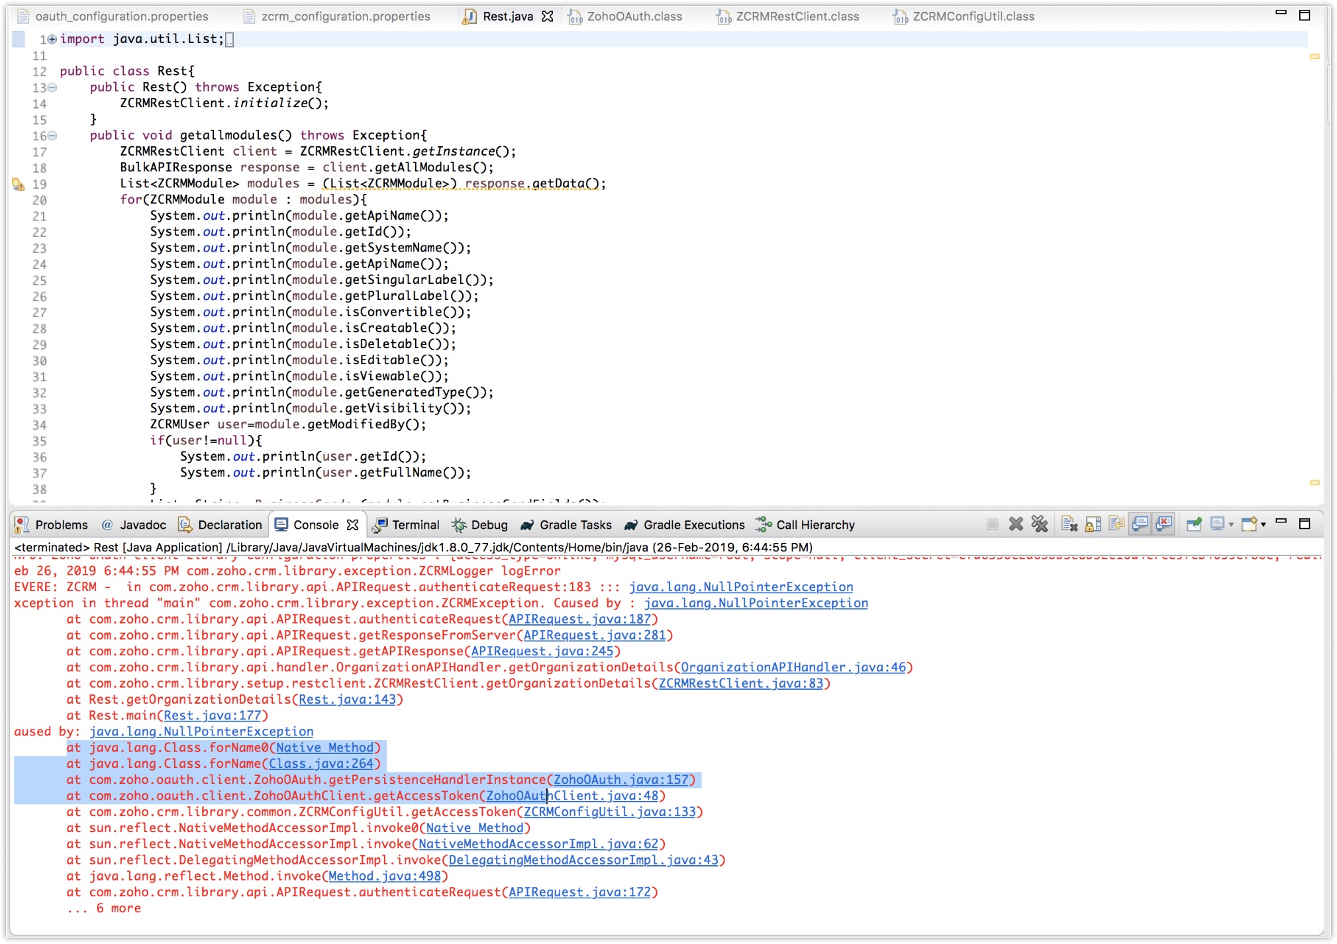Open Class.java:264 stack trace link

coord(321,763)
